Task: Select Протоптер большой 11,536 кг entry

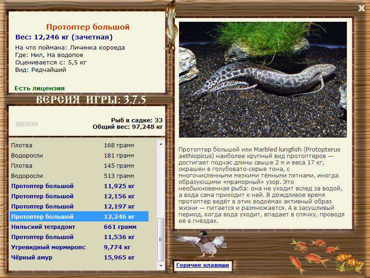Action: click(79, 237)
